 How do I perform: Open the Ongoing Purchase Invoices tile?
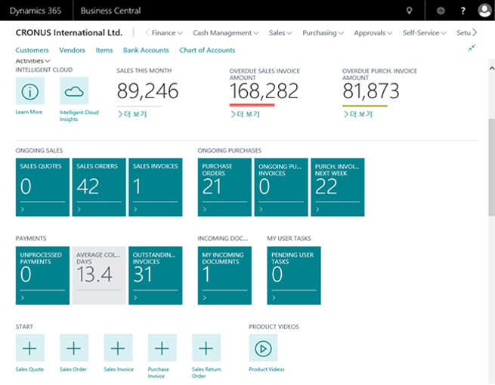click(x=281, y=187)
